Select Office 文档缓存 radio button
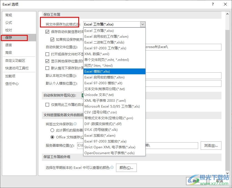The width and height of the screenshot is (232, 188). [x=52, y=137]
